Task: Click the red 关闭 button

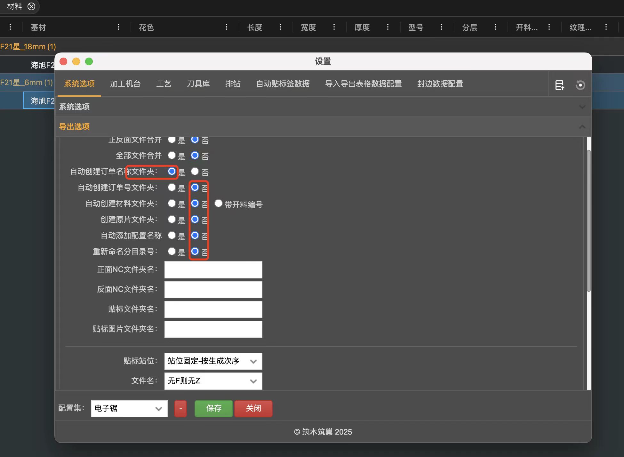Action: coord(253,408)
